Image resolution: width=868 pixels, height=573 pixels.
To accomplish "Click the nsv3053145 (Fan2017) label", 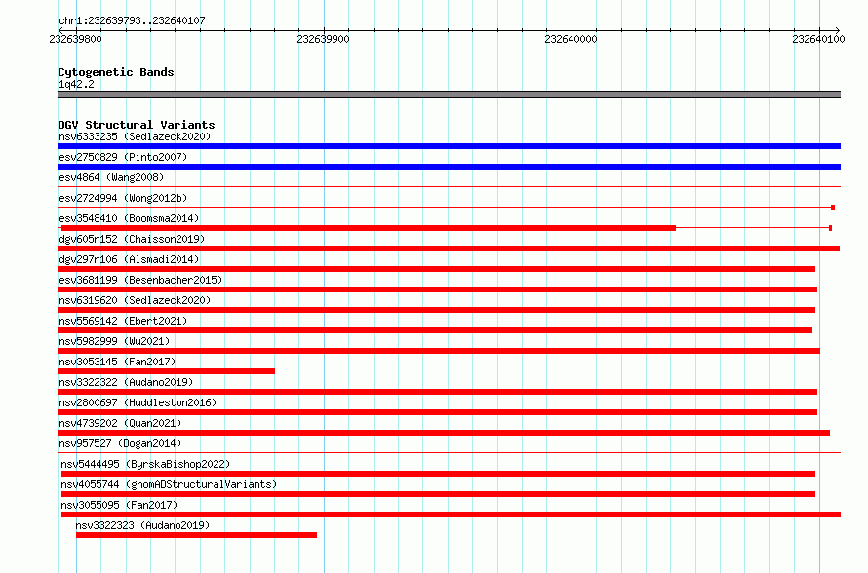I will pyautogui.click(x=117, y=362).
